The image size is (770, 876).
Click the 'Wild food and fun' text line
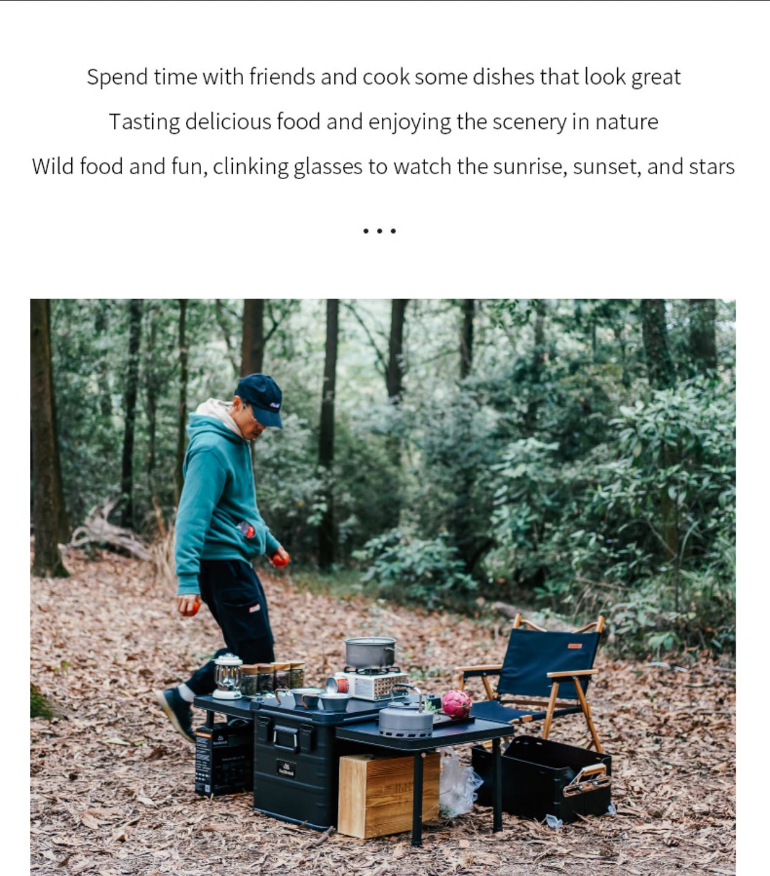point(384,166)
